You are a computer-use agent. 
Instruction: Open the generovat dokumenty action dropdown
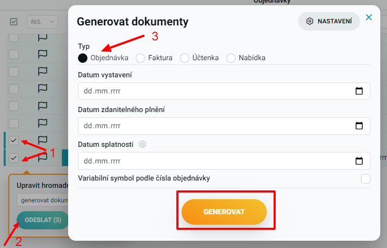[x=43, y=200]
